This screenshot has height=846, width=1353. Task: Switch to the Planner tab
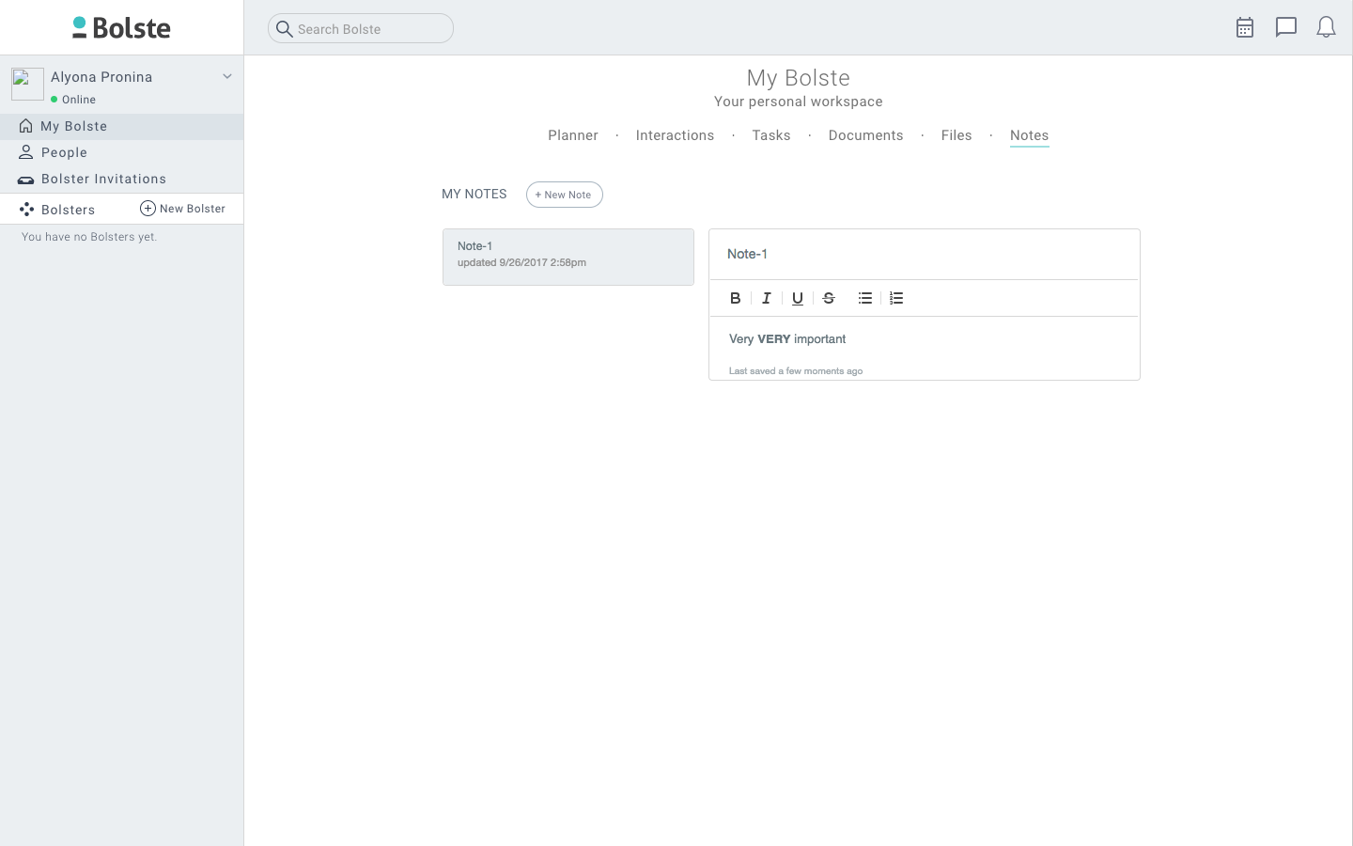point(573,135)
